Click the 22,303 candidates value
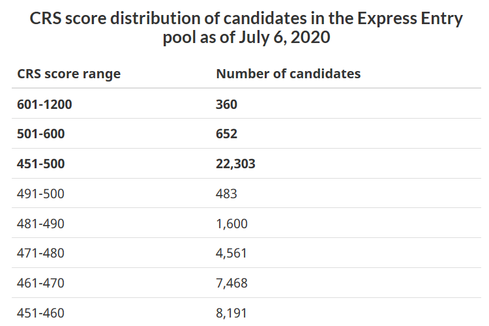 [235, 164]
